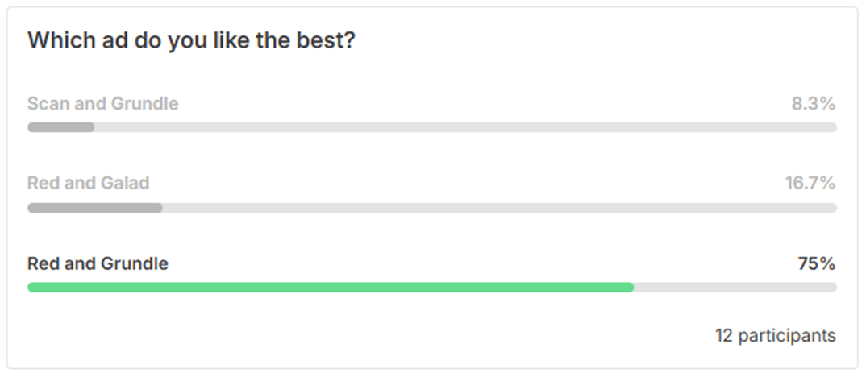Image resolution: width=866 pixels, height=373 pixels.
Task: Select the Red and Grundle option label
Action: (x=98, y=264)
